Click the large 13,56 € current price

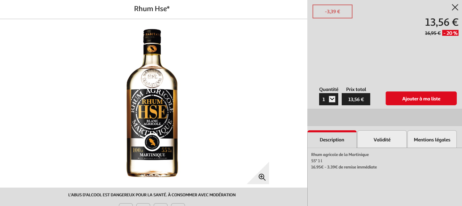(441, 22)
